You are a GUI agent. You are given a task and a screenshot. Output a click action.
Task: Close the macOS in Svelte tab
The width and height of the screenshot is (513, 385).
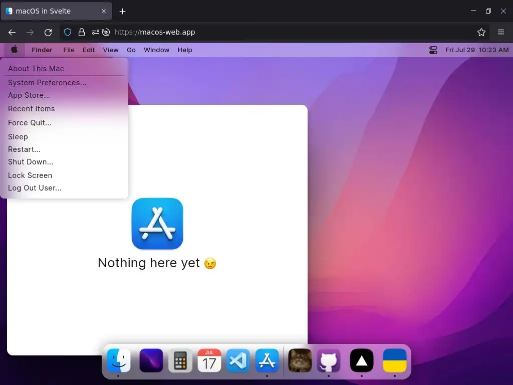pyautogui.click(x=104, y=11)
